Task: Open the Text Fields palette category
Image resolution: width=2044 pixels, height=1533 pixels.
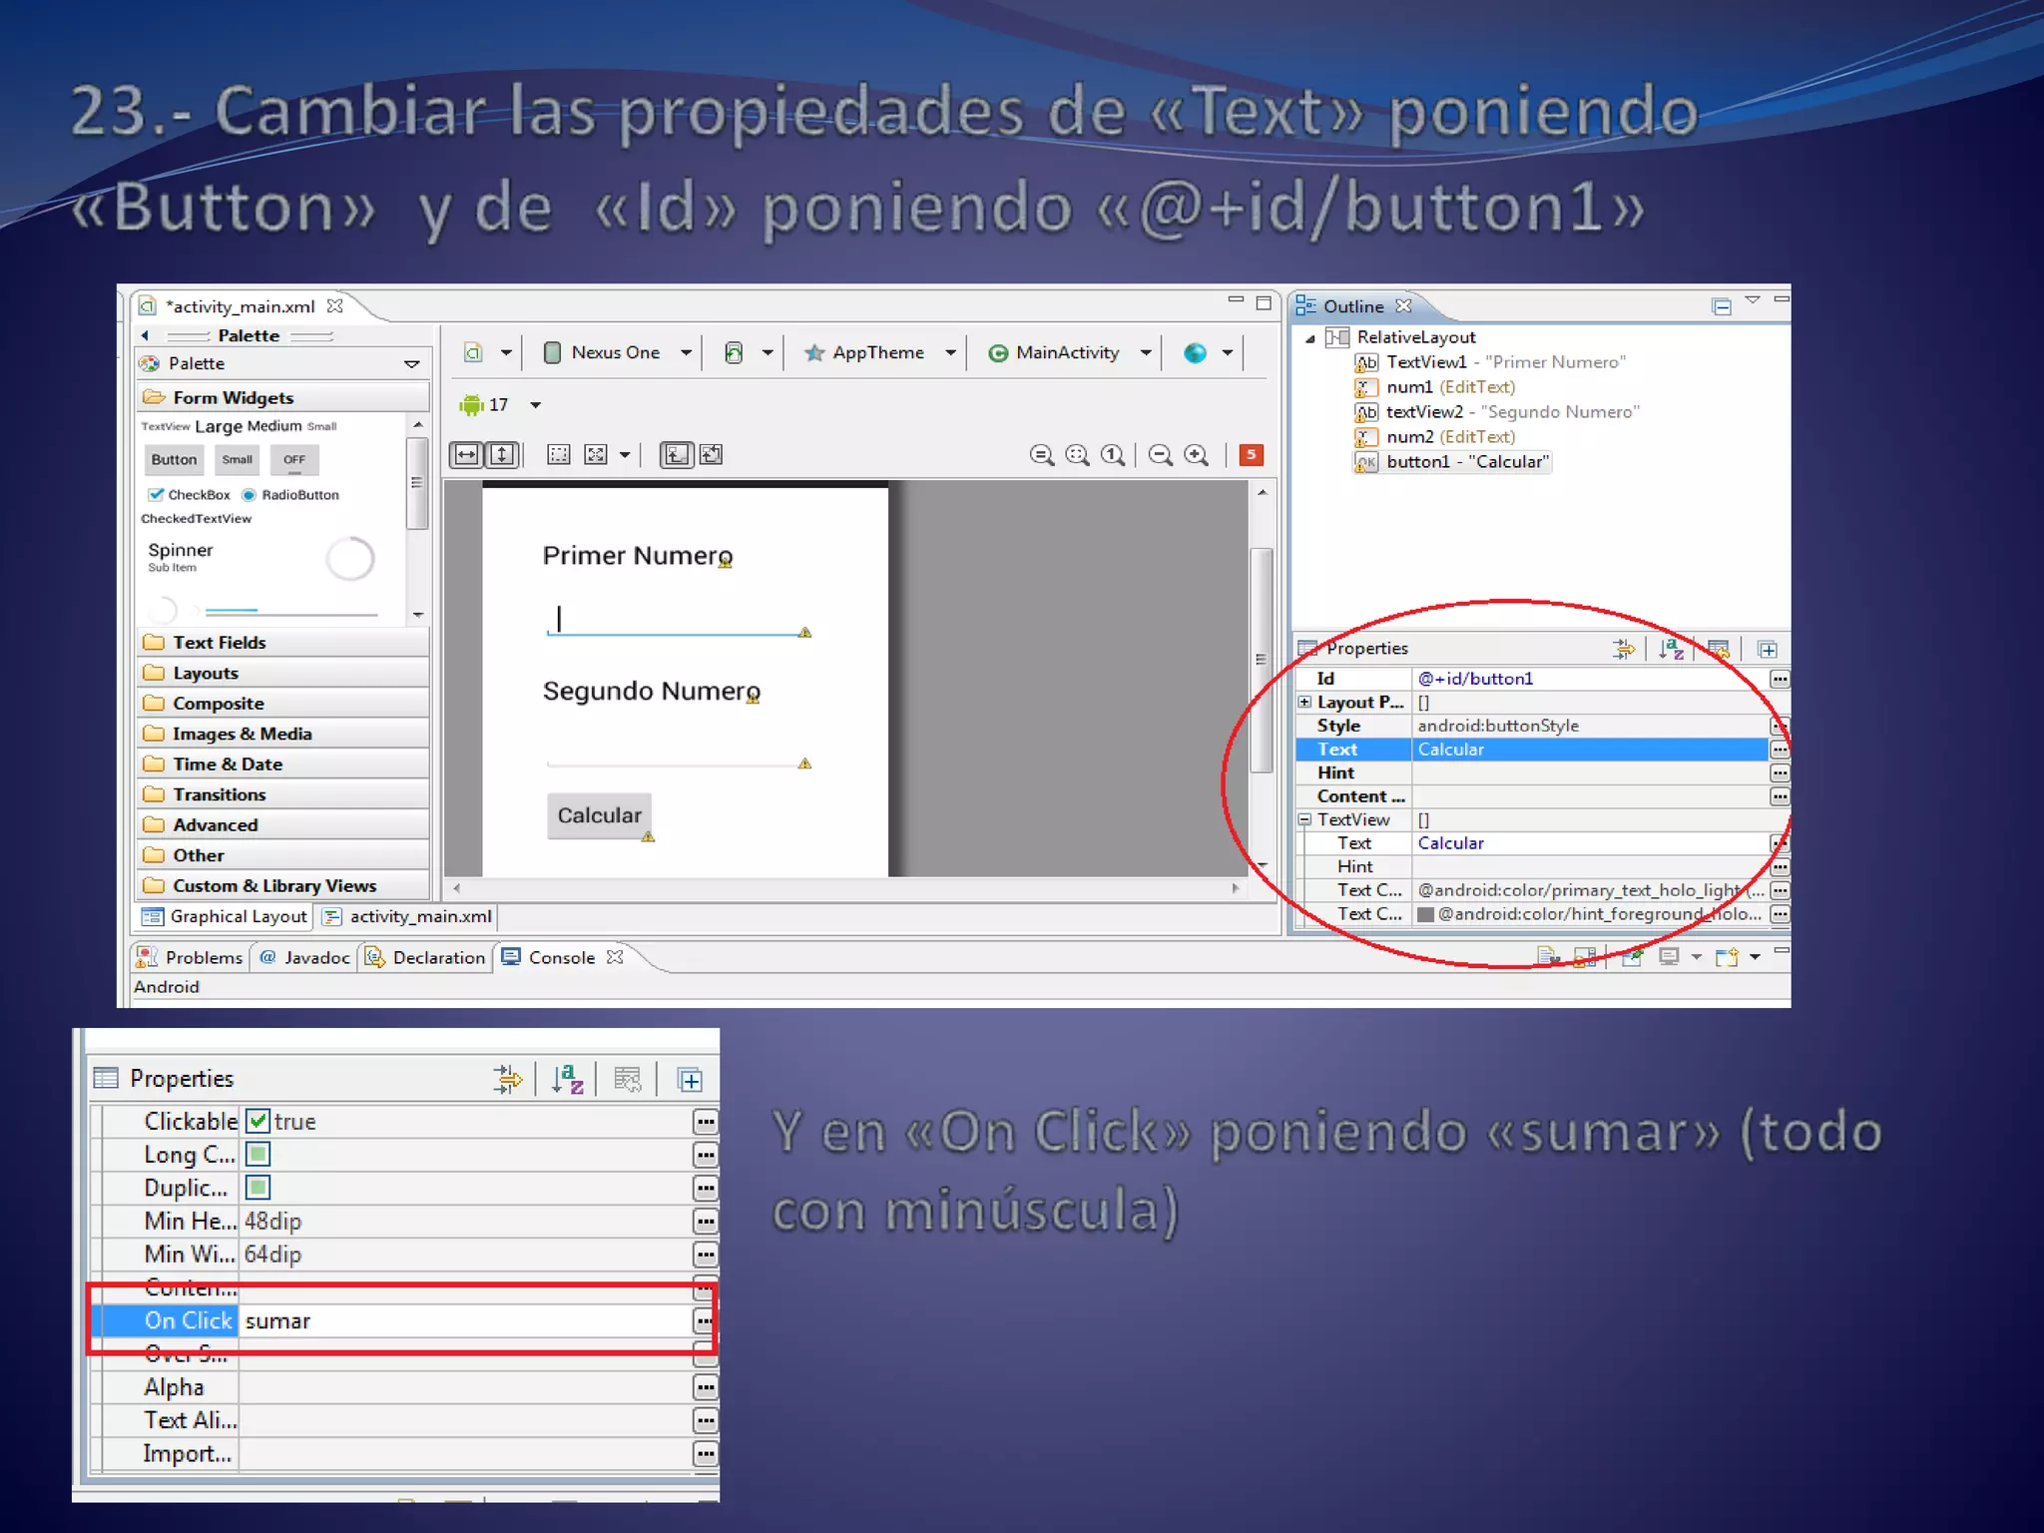Action: [219, 643]
